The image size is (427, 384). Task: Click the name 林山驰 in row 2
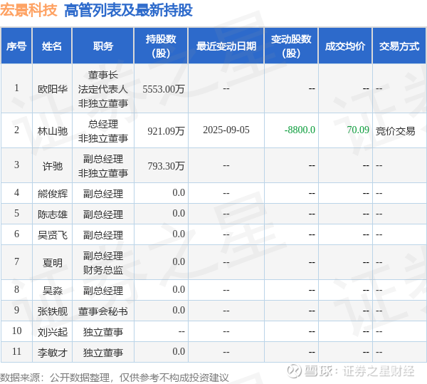(x=52, y=131)
